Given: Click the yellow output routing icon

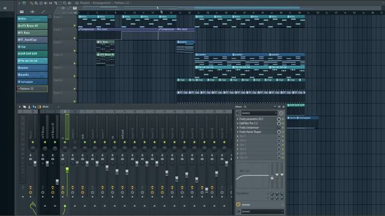Looking at the screenshot, I should click(x=238, y=205).
